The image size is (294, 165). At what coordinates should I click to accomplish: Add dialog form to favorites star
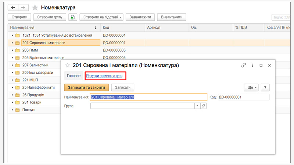(x=67, y=65)
